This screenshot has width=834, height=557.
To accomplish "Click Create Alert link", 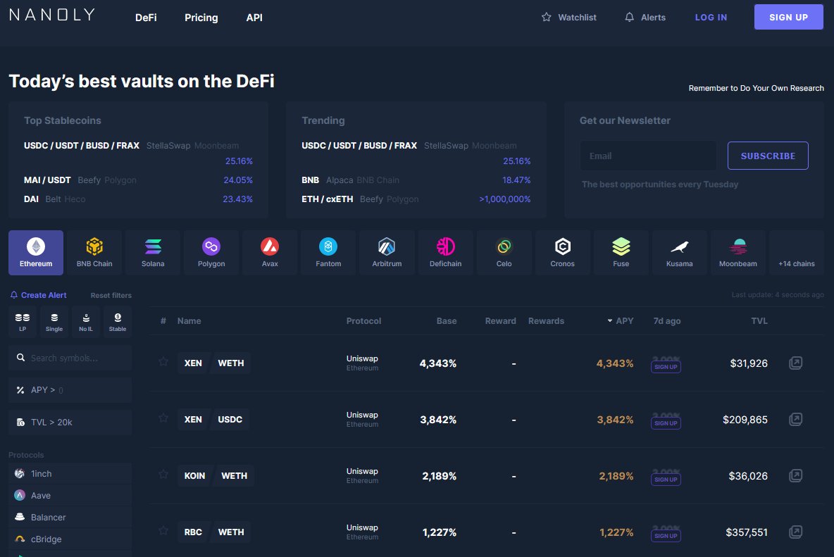I will (38, 295).
